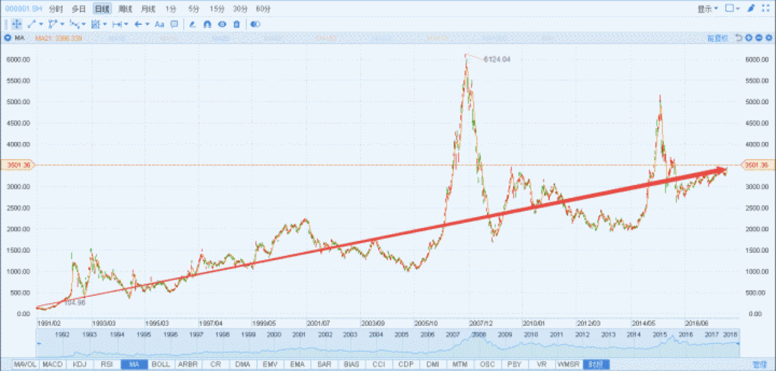Enable the SAR indicator
This screenshot has width=776, height=371.
tap(324, 364)
